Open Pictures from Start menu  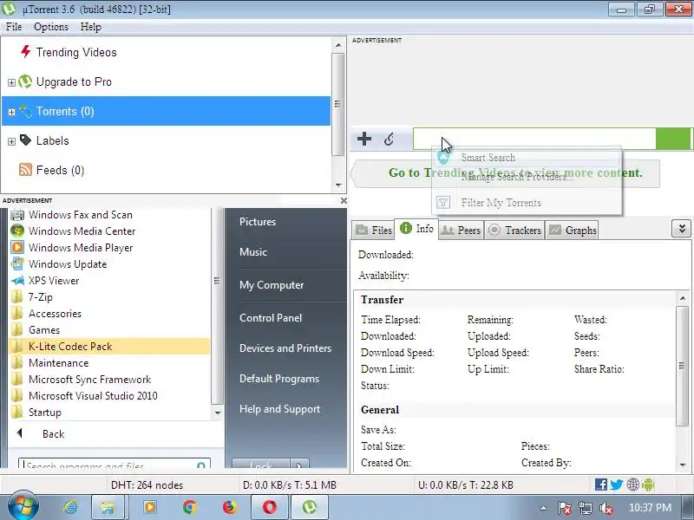pyautogui.click(x=258, y=222)
